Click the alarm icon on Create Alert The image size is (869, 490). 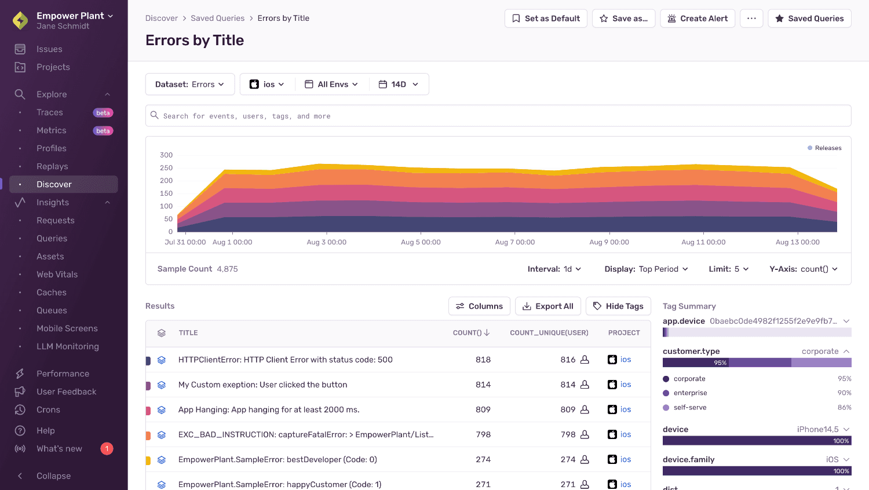coord(672,18)
